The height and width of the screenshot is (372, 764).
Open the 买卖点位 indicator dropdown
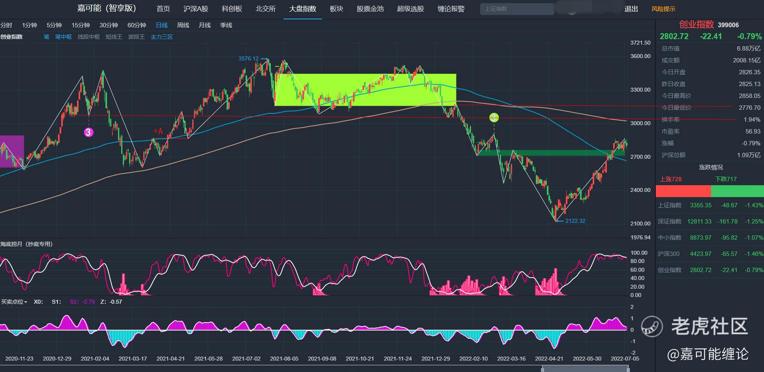tap(14, 302)
